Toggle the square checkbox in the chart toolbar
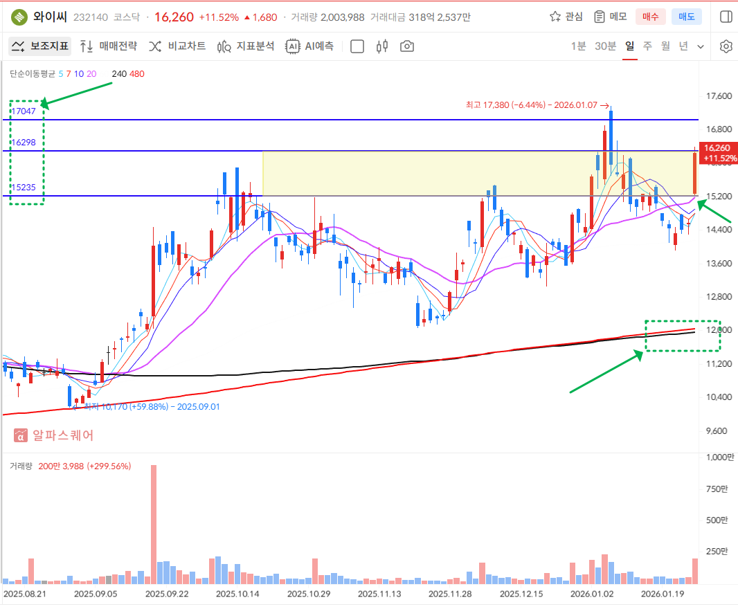Screen dimensions: 738x609 [357, 46]
